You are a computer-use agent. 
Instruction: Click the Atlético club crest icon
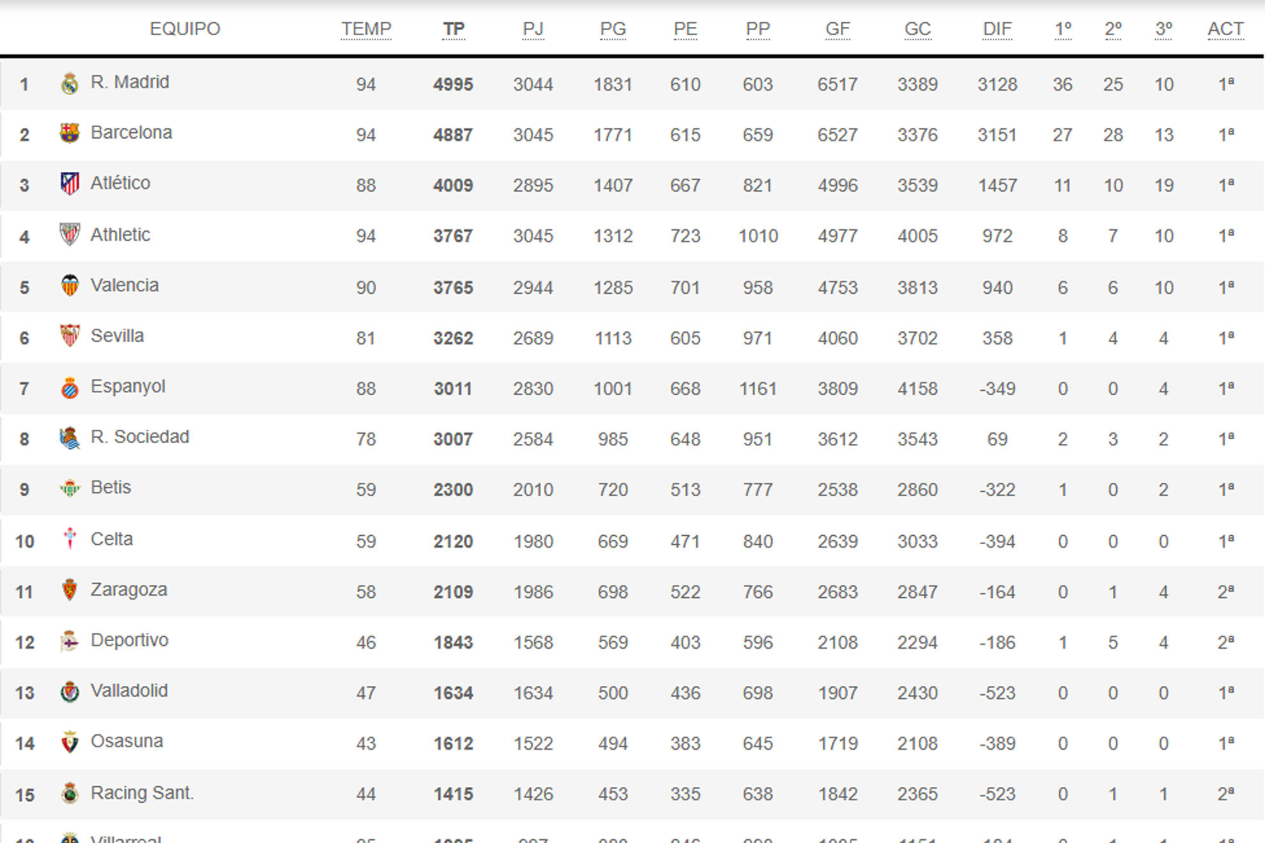70,184
